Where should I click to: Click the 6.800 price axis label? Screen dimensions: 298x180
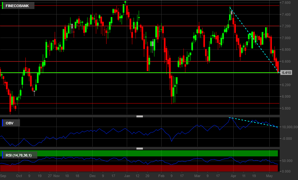click(x=286, y=50)
